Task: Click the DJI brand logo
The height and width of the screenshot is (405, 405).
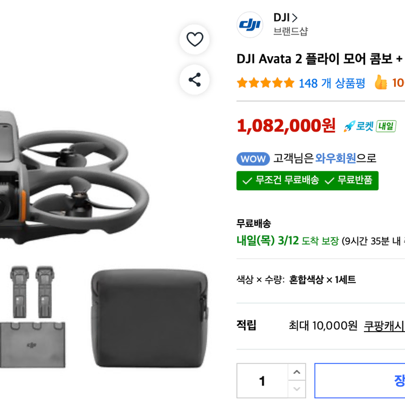Action: 249,25
